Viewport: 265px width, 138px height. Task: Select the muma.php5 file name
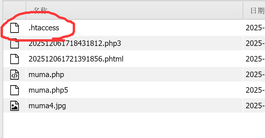tap(48, 90)
